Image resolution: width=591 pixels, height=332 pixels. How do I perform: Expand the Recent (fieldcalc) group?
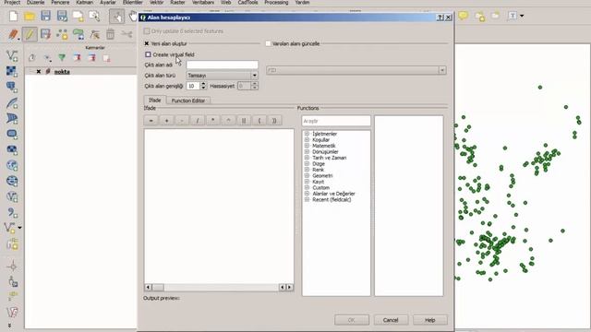307,199
